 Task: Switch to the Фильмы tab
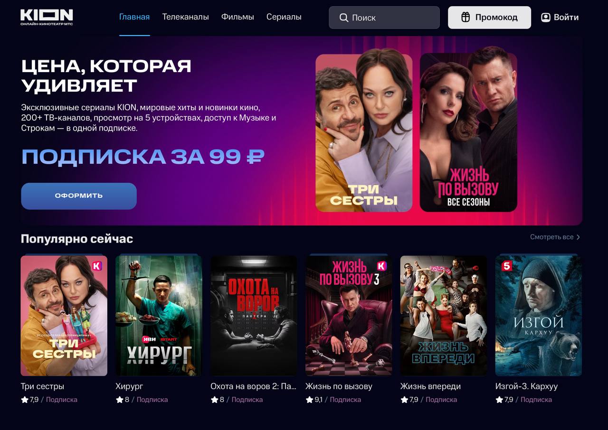click(x=237, y=17)
